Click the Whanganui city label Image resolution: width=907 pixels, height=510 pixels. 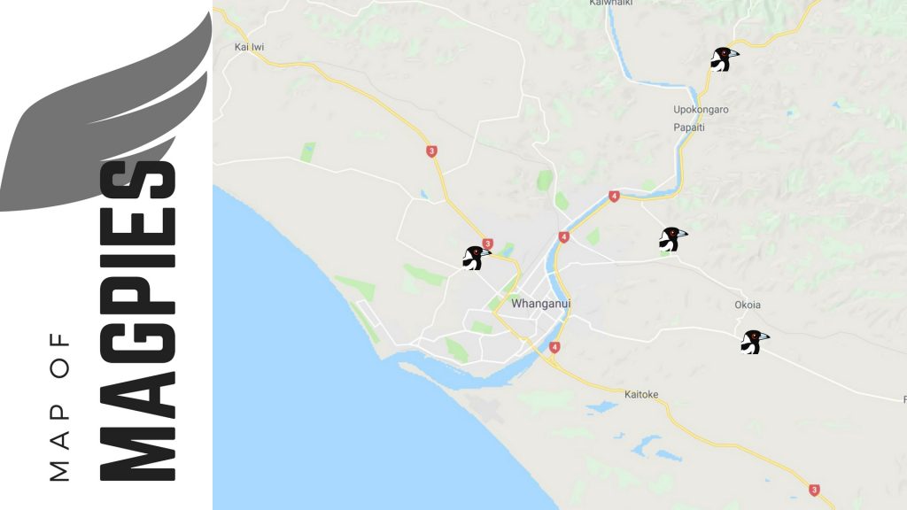pos(541,304)
